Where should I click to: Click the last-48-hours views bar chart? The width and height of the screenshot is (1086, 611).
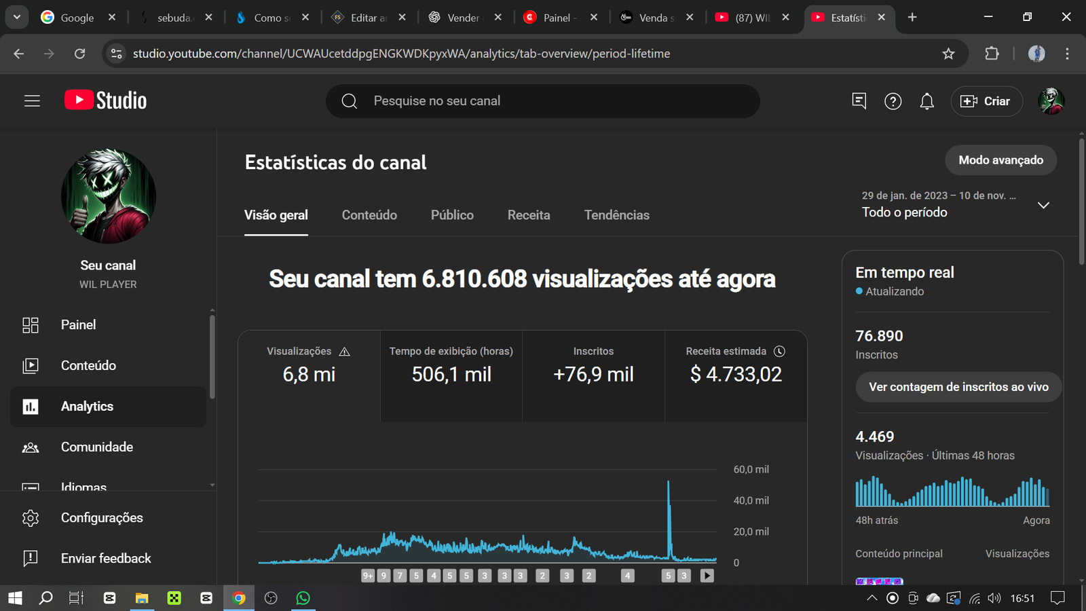[x=952, y=492]
